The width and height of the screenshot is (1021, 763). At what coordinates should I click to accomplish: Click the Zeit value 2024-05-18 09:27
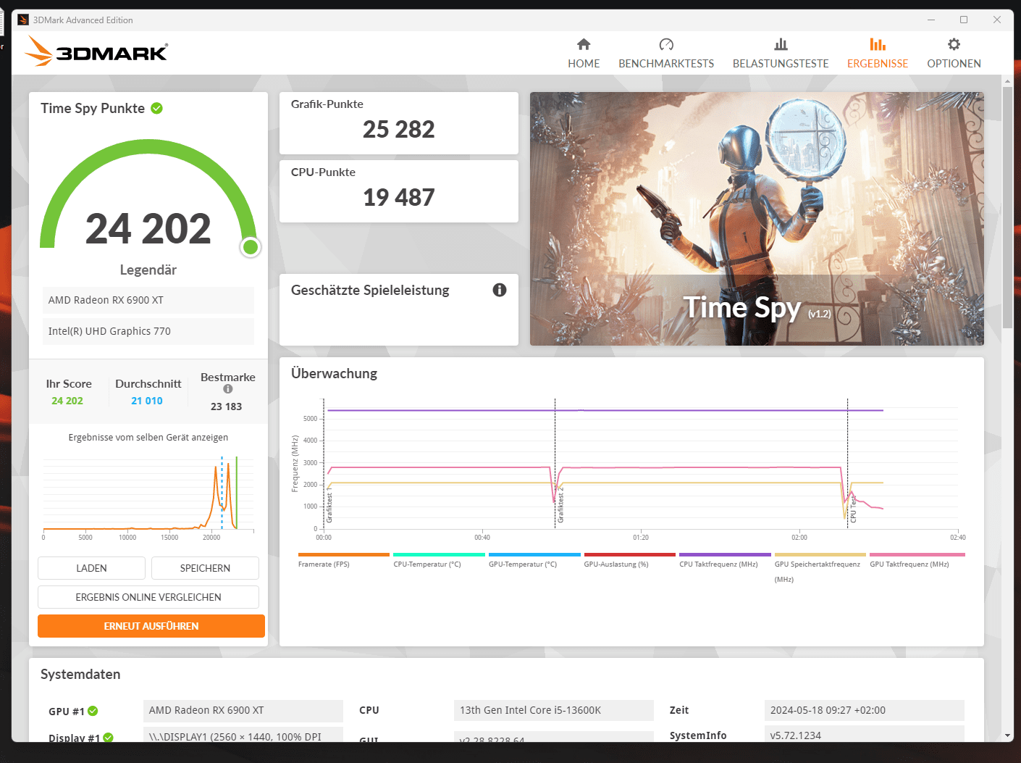pyautogui.click(x=865, y=710)
